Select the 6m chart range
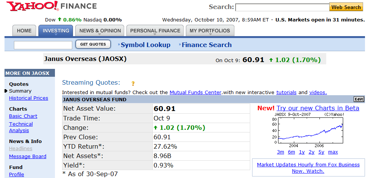 [291, 152]
